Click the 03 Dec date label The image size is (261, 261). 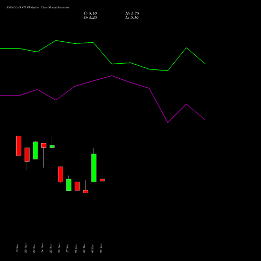click(92, 248)
